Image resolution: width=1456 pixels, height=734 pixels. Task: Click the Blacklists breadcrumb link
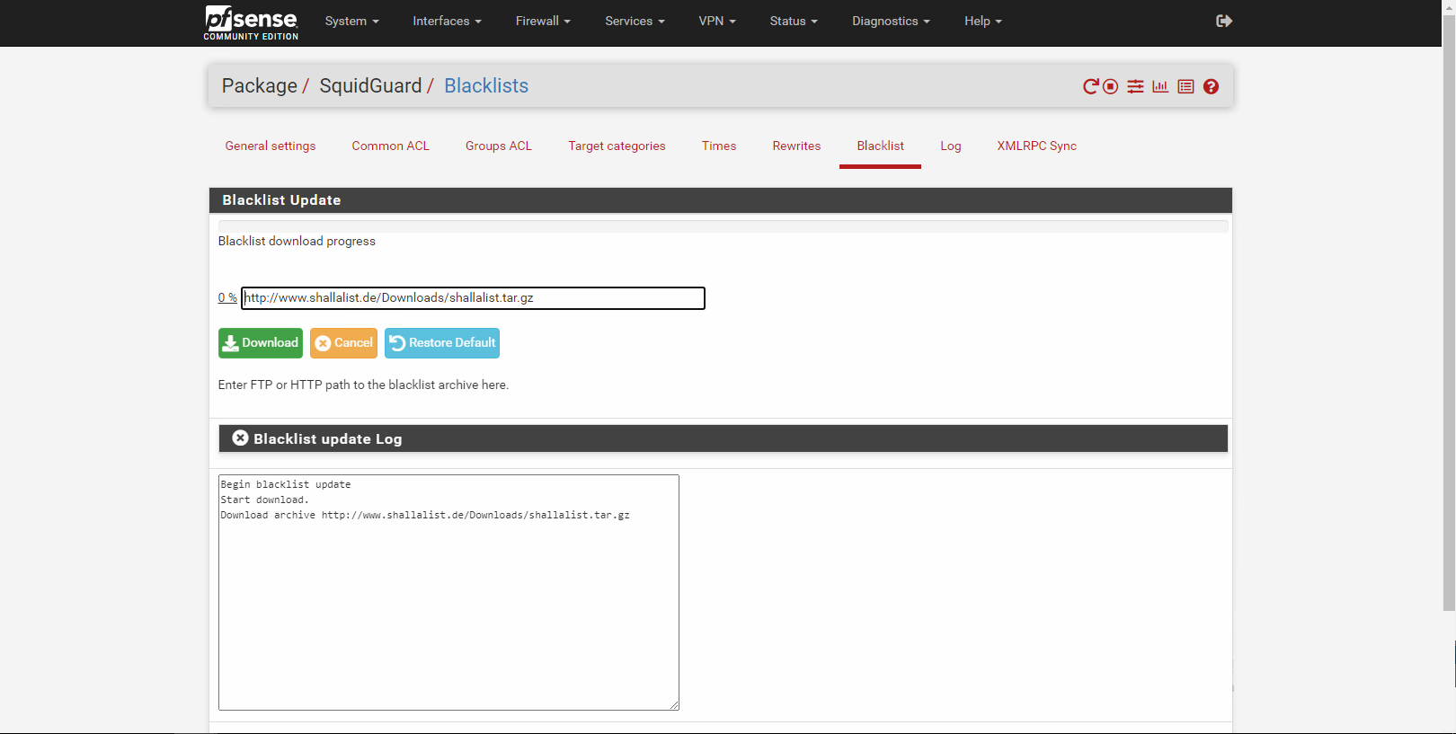pos(486,85)
